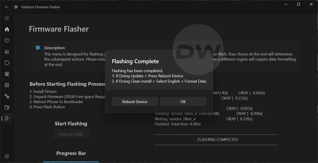Open the folder sidebar icon
This screenshot has width=318, height=163.
coord(7,107)
